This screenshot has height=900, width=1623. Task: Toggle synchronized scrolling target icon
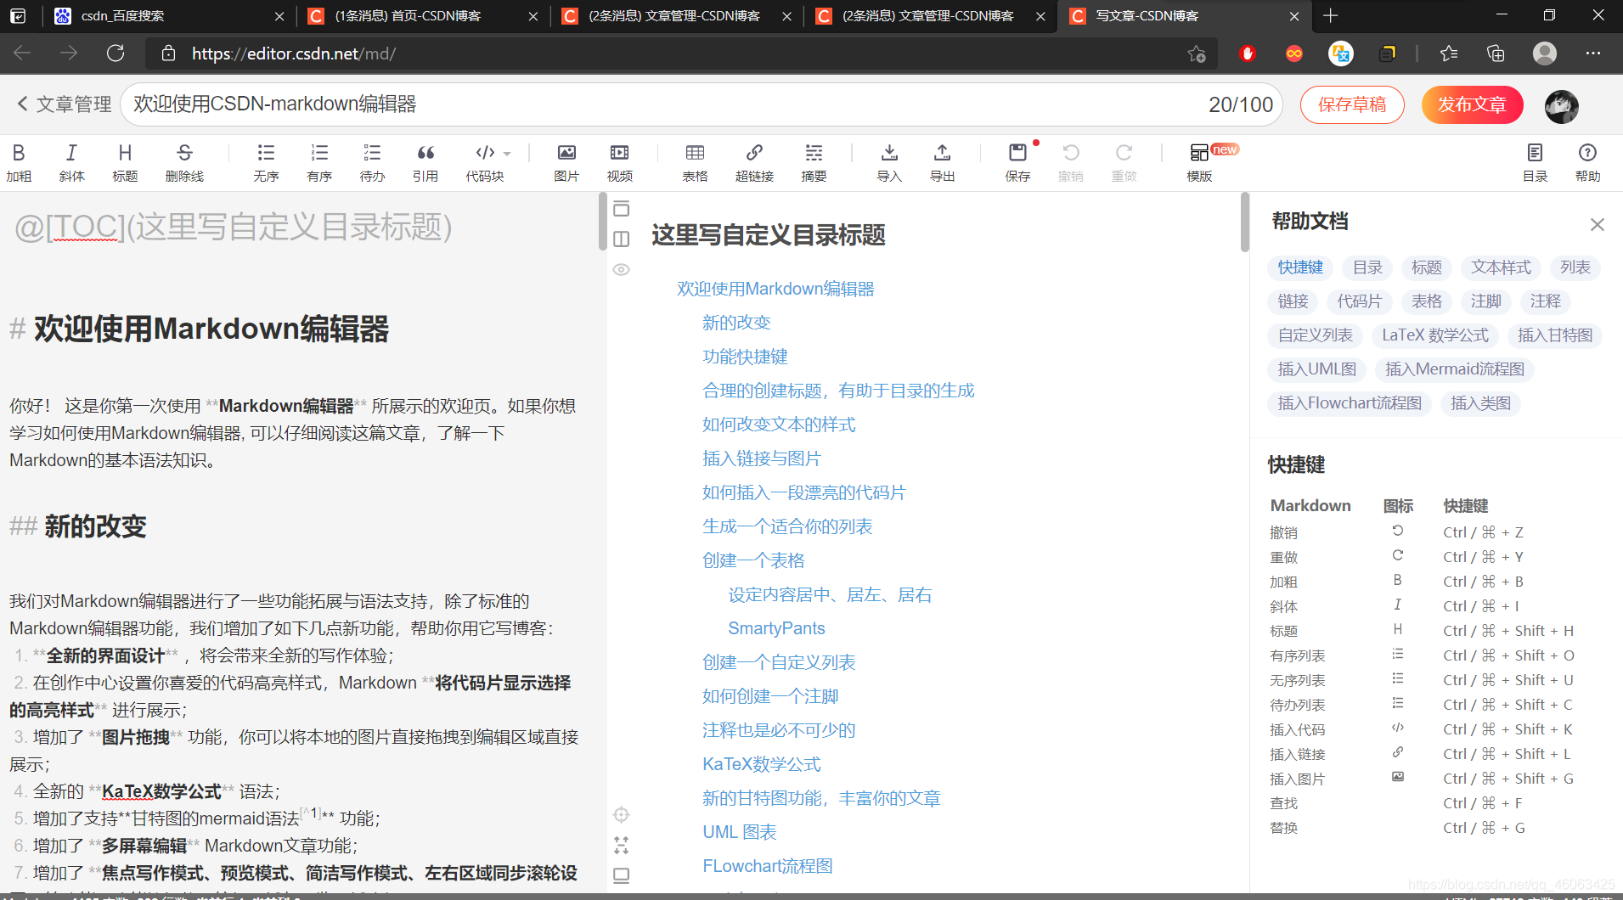[x=622, y=814]
